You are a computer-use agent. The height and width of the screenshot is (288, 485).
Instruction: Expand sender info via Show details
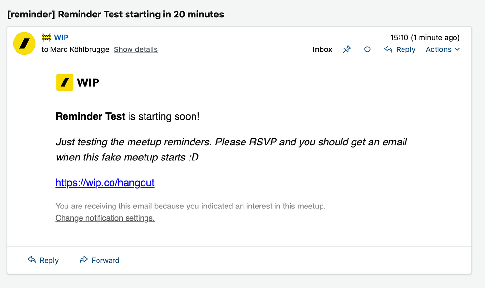tap(136, 49)
